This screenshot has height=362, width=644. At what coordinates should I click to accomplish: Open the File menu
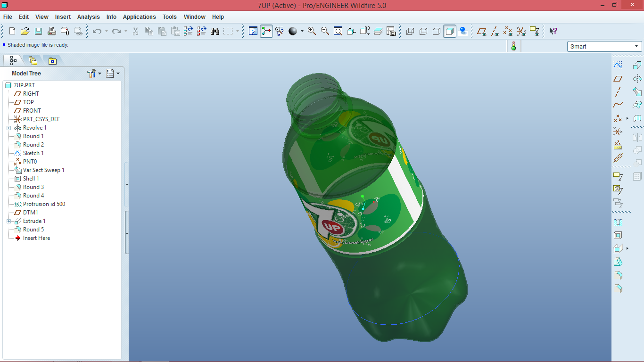(8, 17)
